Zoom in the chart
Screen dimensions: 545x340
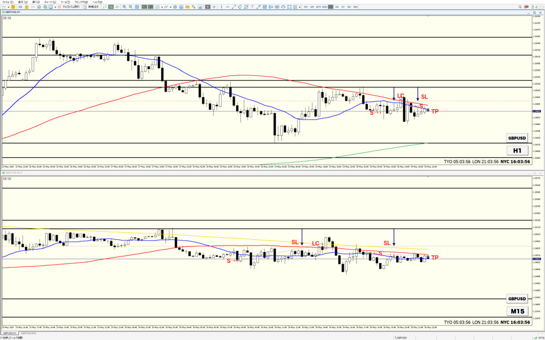point(124,7)
